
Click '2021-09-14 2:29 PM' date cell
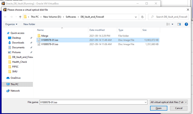point(100,36)
